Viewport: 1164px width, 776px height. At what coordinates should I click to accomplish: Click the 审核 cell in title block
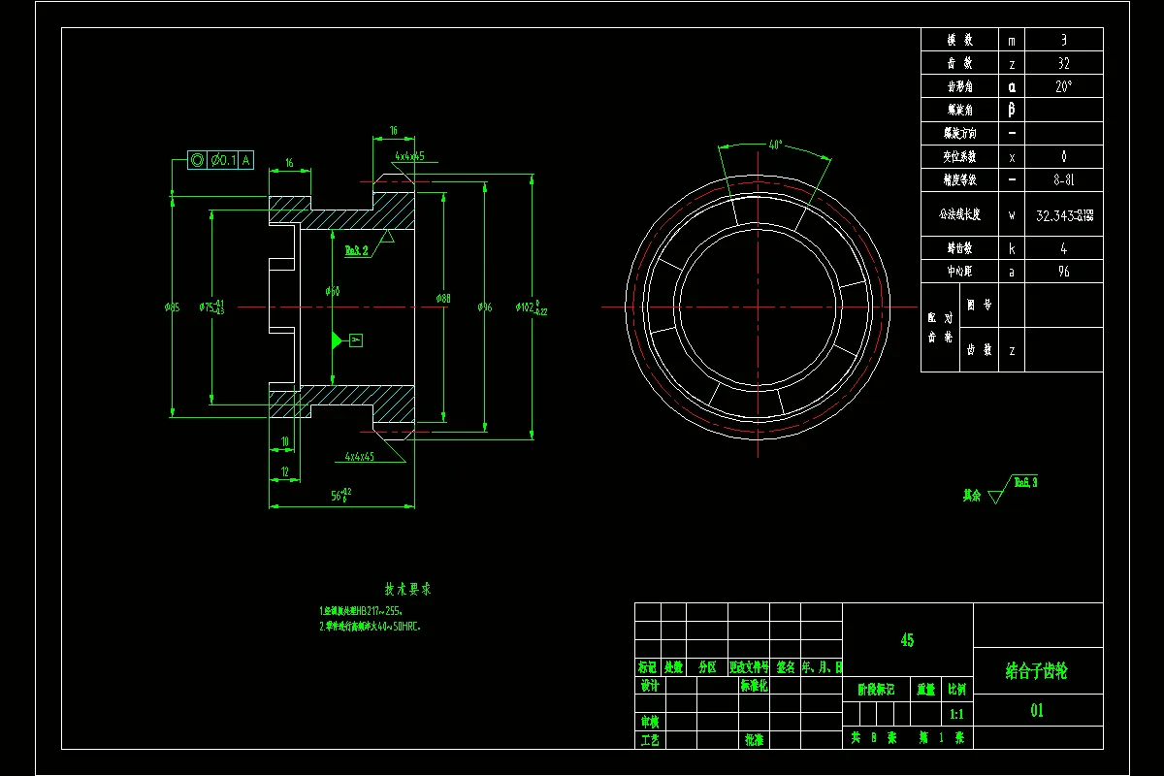[x=650, y=723]
